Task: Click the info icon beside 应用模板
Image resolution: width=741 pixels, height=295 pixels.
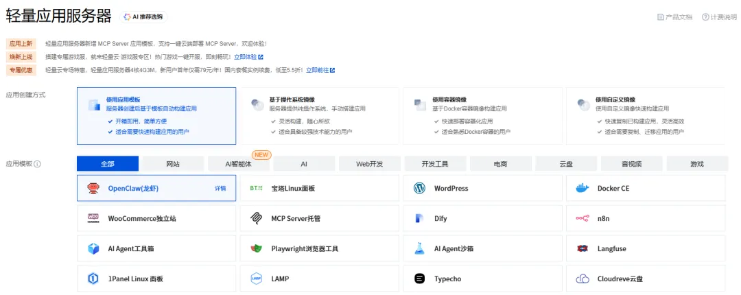Action: 37,164
